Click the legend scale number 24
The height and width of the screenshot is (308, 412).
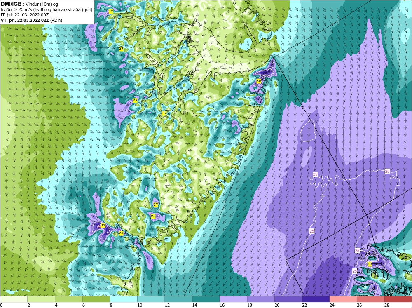pos(332,305)
